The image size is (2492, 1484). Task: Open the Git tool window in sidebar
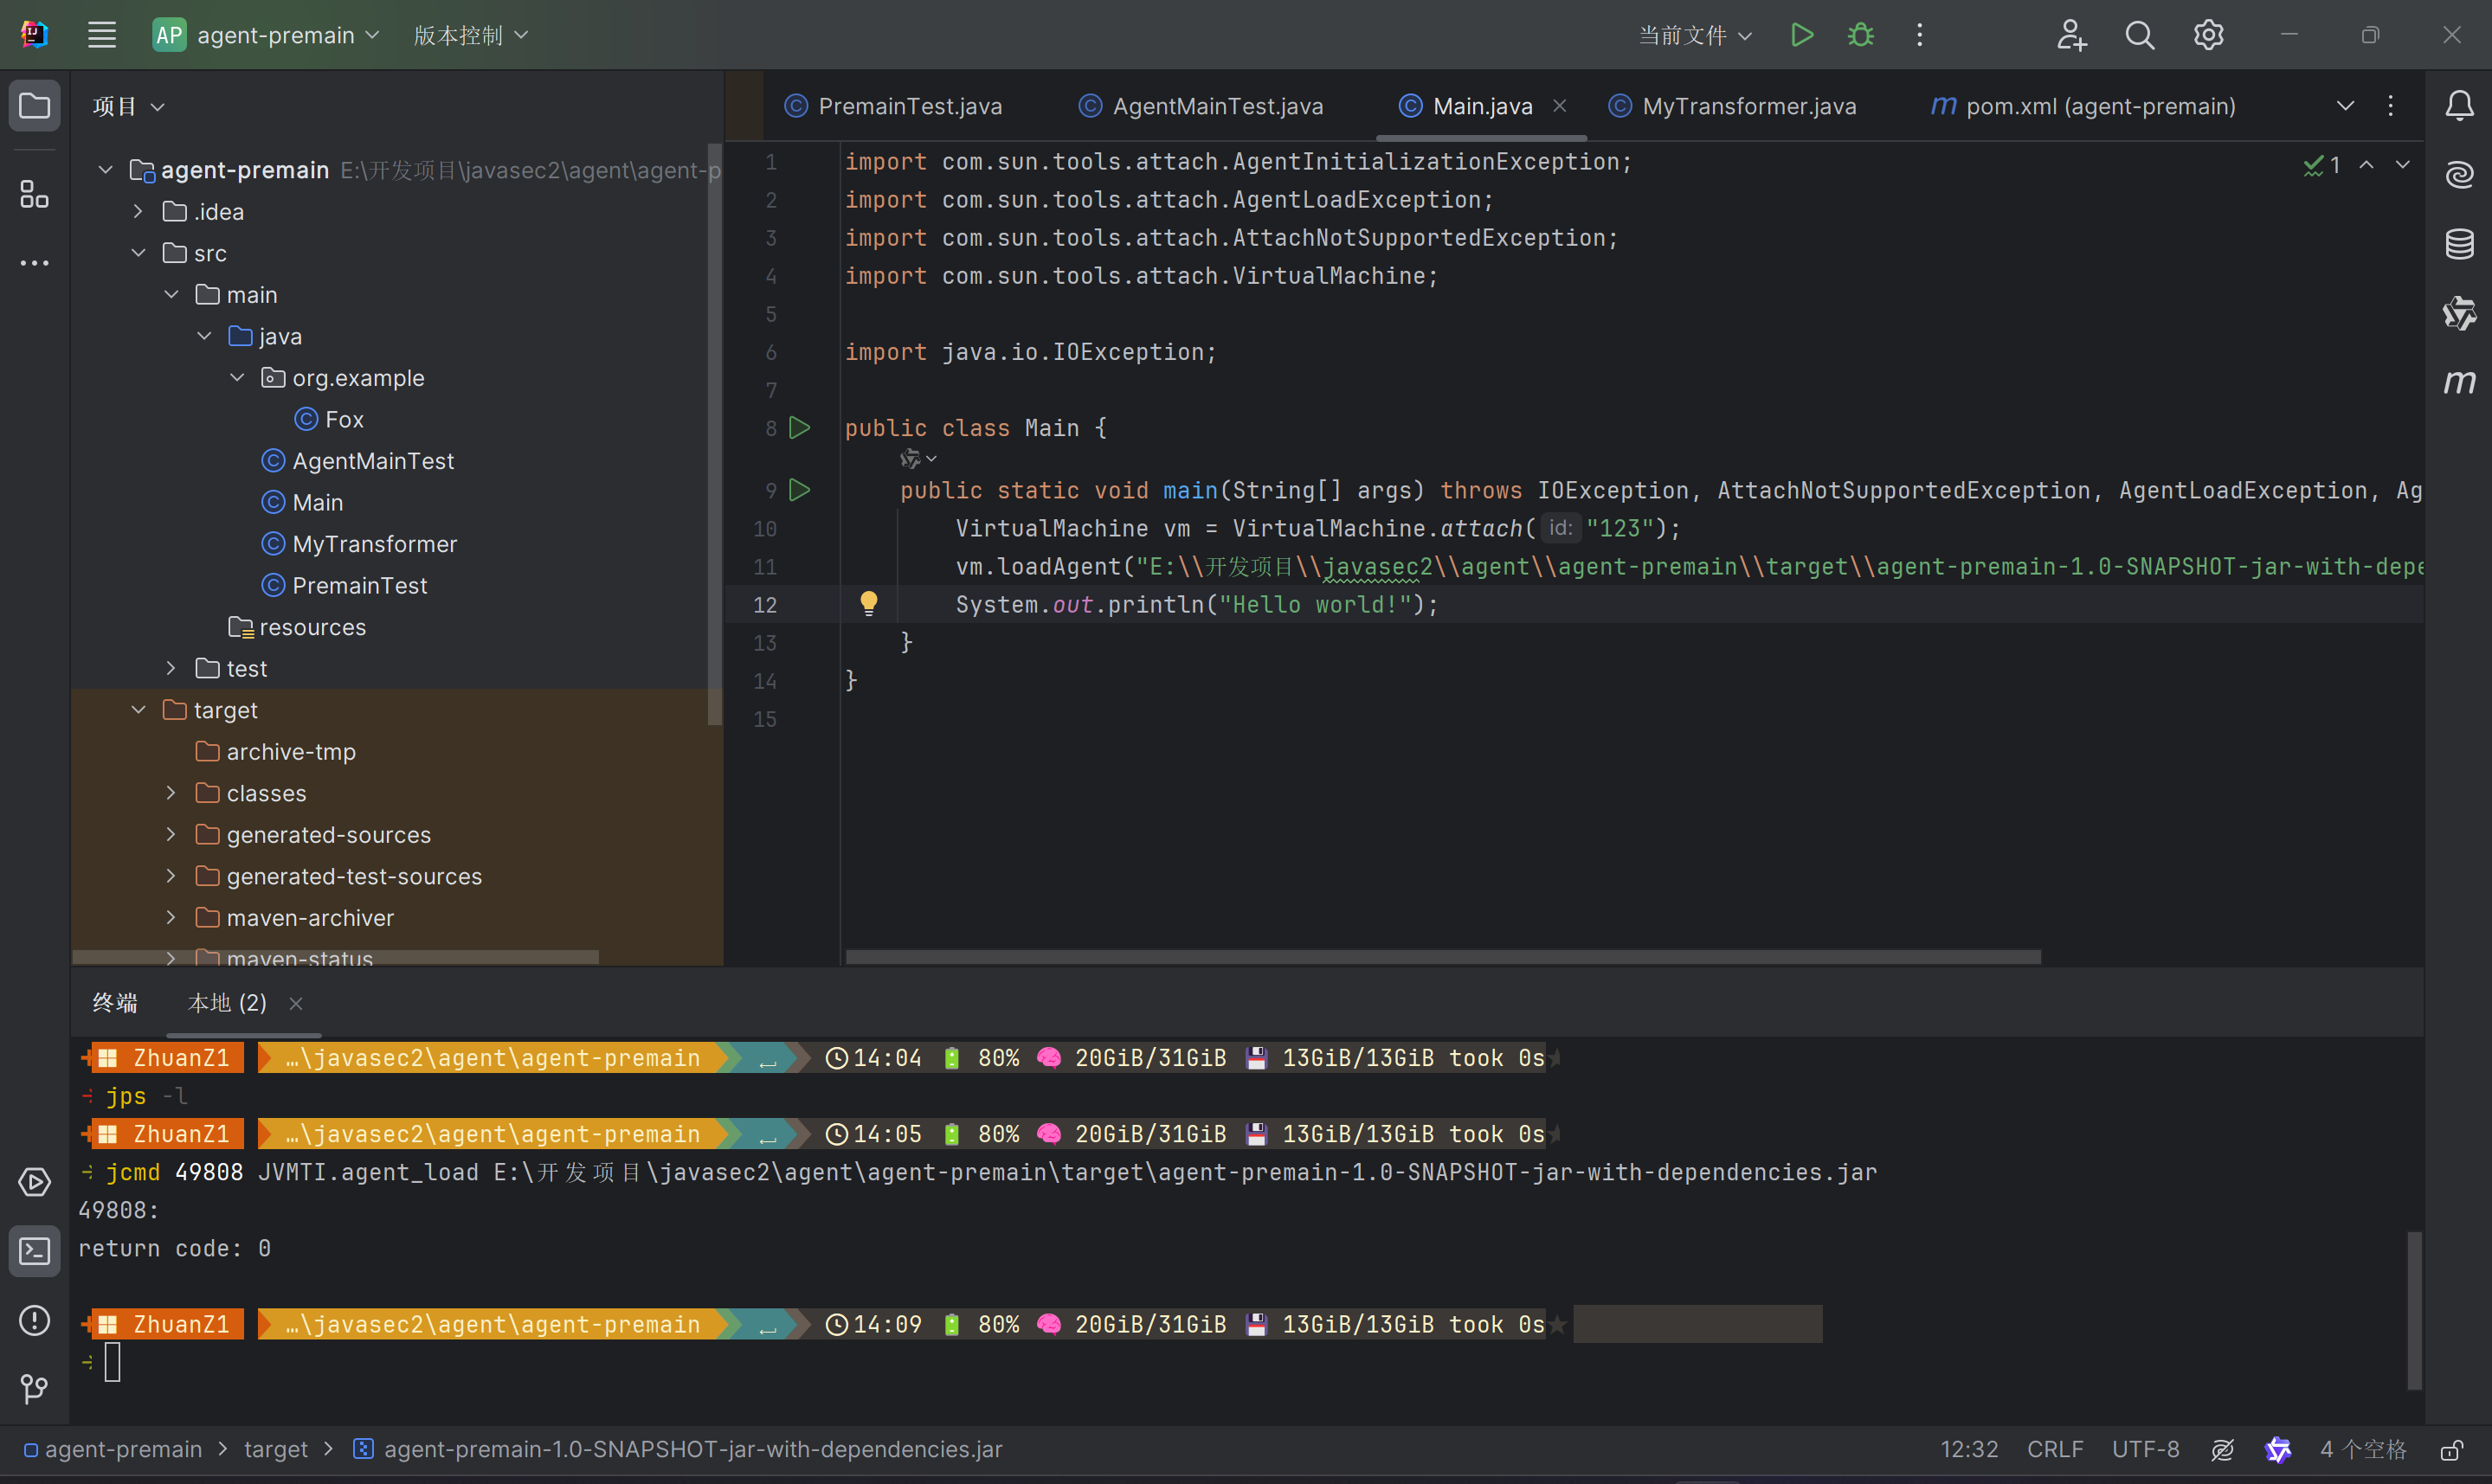point(34,1388)
